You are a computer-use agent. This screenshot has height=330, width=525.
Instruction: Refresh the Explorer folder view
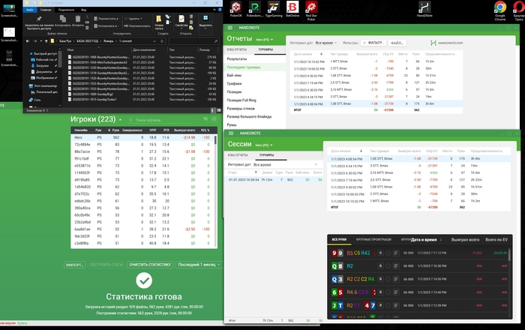pos(162,41)
